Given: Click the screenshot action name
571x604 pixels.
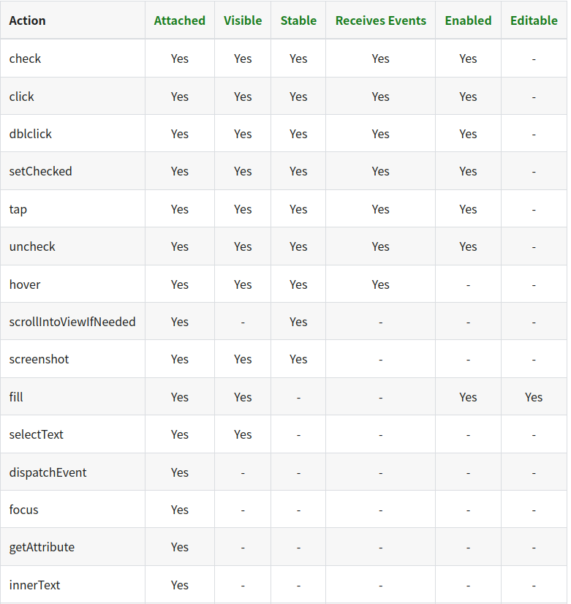Looking at the screenshot, I should point(39,359).
